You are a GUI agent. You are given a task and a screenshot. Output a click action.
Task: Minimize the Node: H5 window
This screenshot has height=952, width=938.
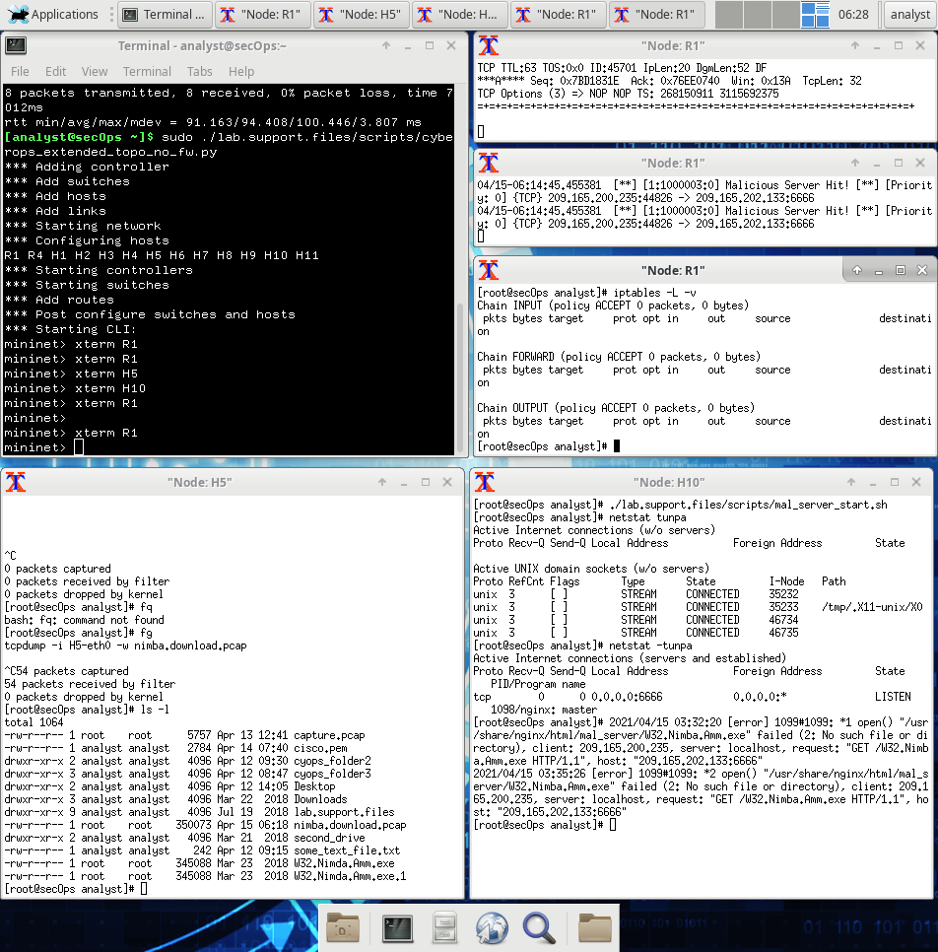click(404, 482)
